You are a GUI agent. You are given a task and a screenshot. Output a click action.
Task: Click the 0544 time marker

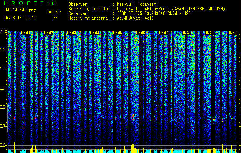tap(95, 33)
